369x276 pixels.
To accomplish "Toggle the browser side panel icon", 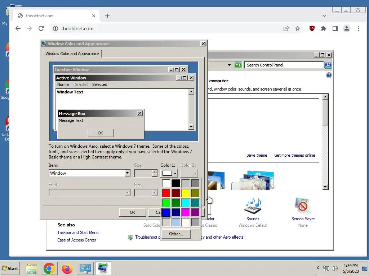I will pyautogui.click(x=335, y=28).
